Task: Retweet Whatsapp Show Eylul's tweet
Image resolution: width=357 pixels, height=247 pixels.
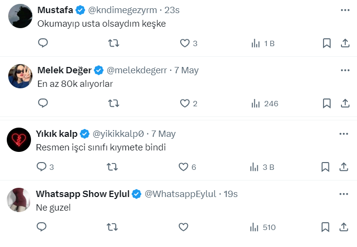Action: pos(112,227)
